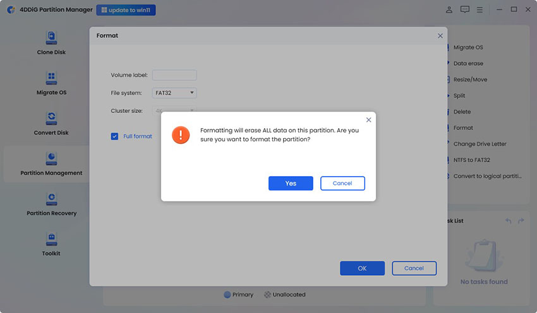Image resolution: width=537 pixels, height=313 pixels.
Task: Click OK in the Format dialog
Action: pyautogui.click(x=363, y=268)
